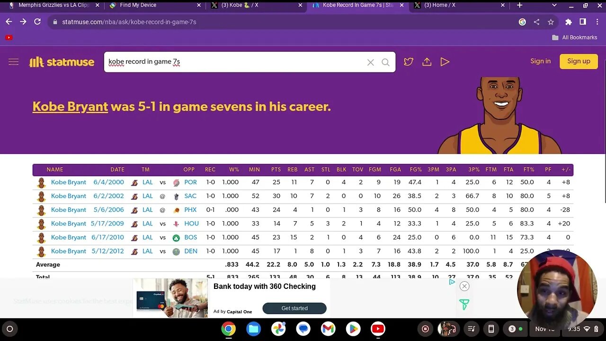Open YouTube from the shelf
Viewport: 606px width, 341px height.
coord(378,329)
